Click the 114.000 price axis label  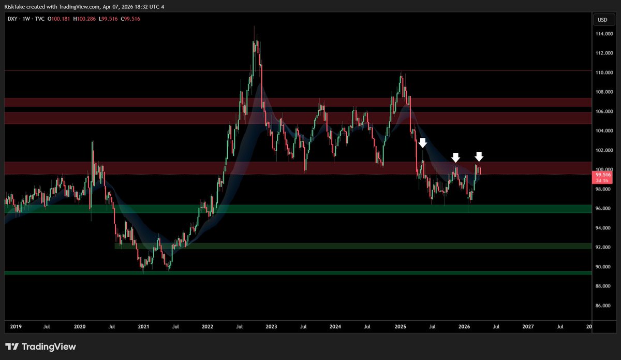coord(604,34)
